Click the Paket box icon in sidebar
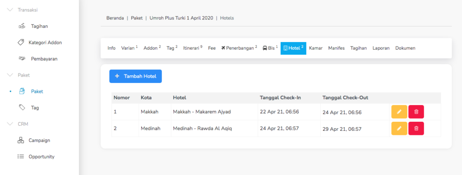The height and width of the screenshot is (175, 462). [22, 91]
